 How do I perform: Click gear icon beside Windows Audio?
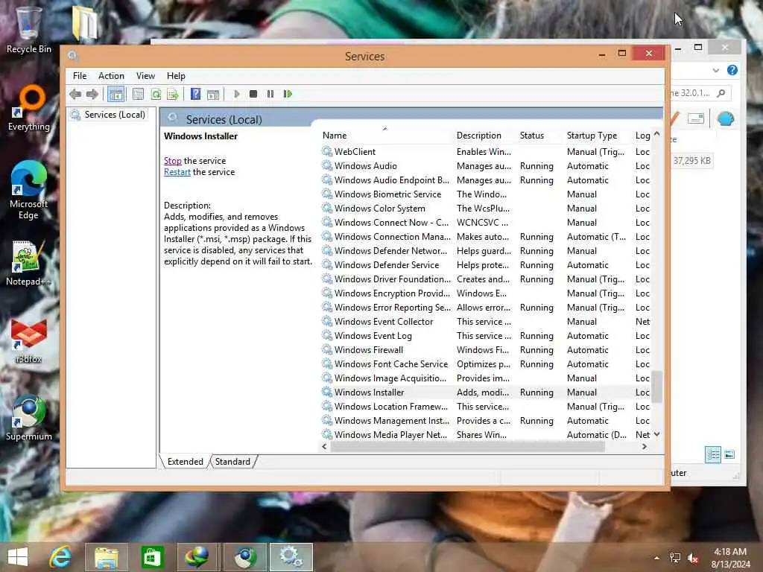pos(327,166)
